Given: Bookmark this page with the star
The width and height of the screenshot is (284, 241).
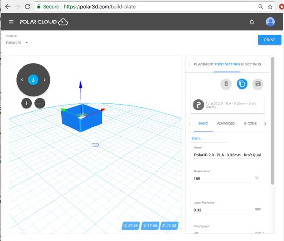Looking at the screenshot, I should pyautogui.click(x=270, y=7).
